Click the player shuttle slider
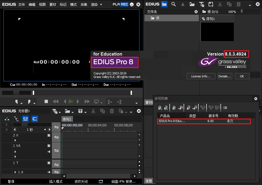The width and height of the screenshot is (262, 185). point(16,93)
